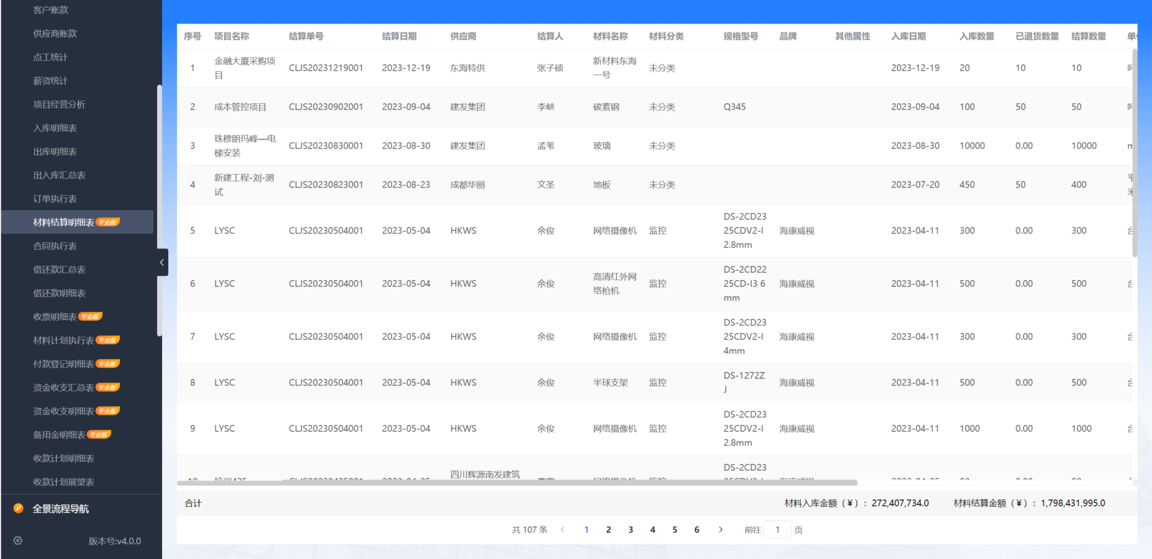Click 专业版 badge beside 收票明细表

coord(90,317)
